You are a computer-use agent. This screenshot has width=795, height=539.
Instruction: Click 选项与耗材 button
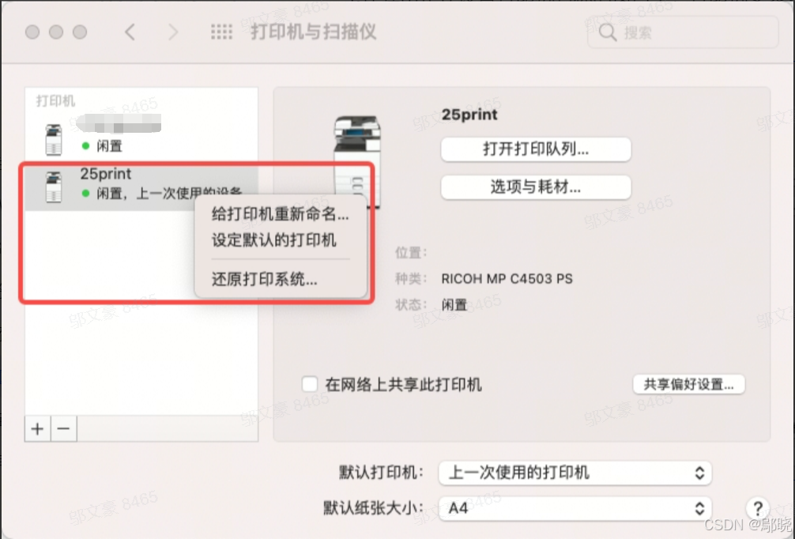(536, 187)
